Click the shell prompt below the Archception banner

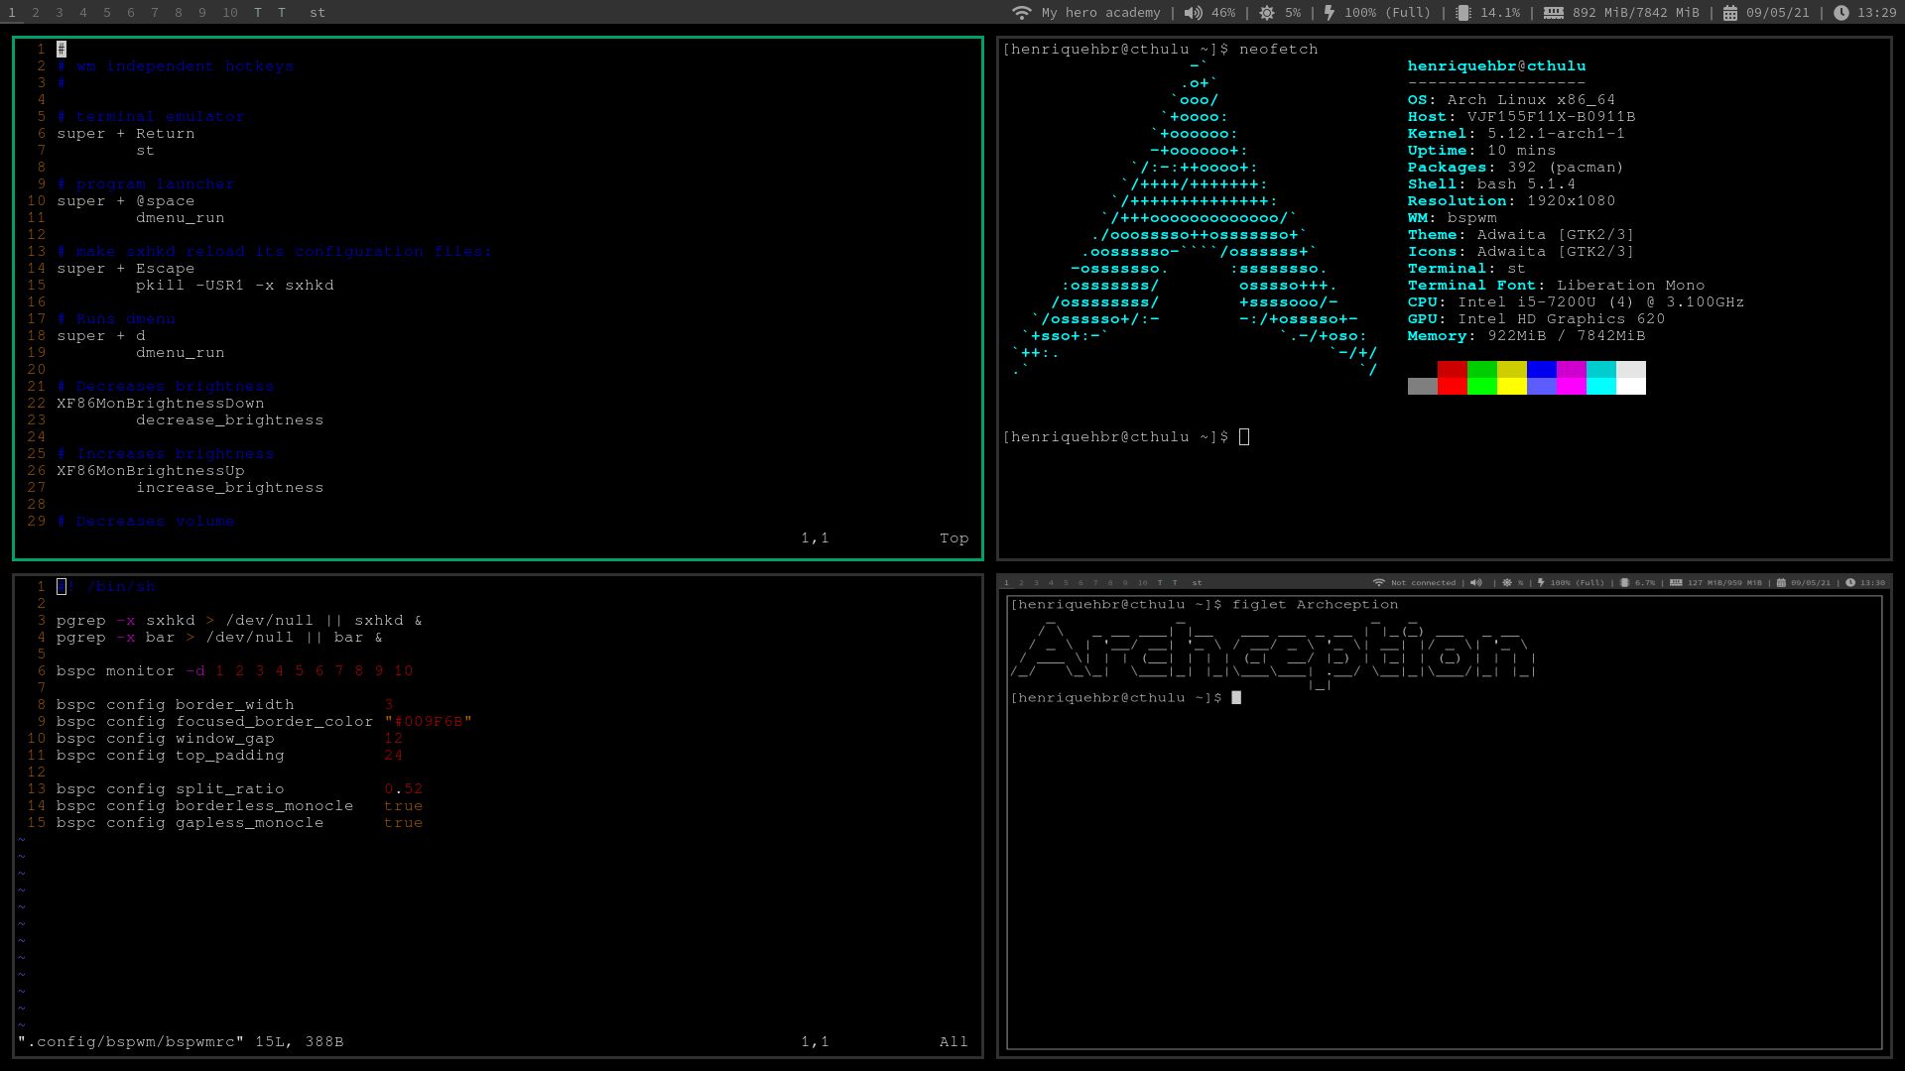(1121, 697)
